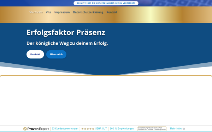This screenshot has height=132, width=212.
Task: Open the Mehr Infos link
Action: [x=176, y=128]
